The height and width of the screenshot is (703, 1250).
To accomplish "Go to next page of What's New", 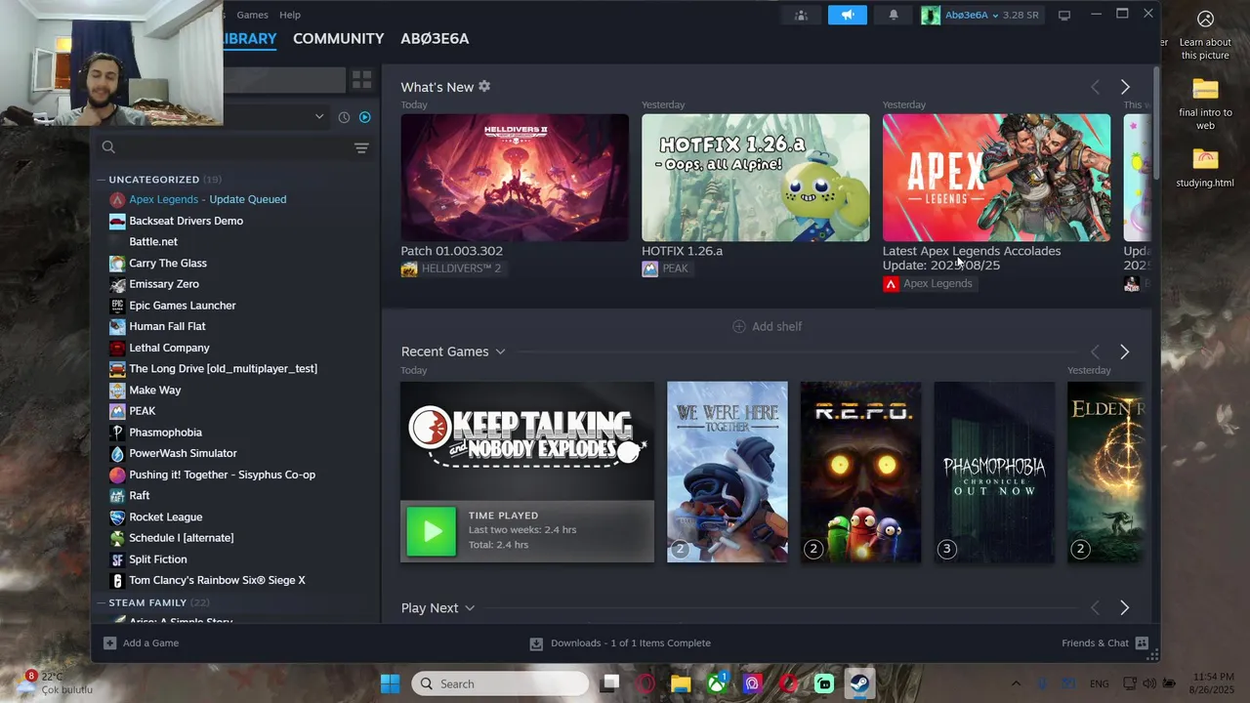I will click(x=1125, y=87).
